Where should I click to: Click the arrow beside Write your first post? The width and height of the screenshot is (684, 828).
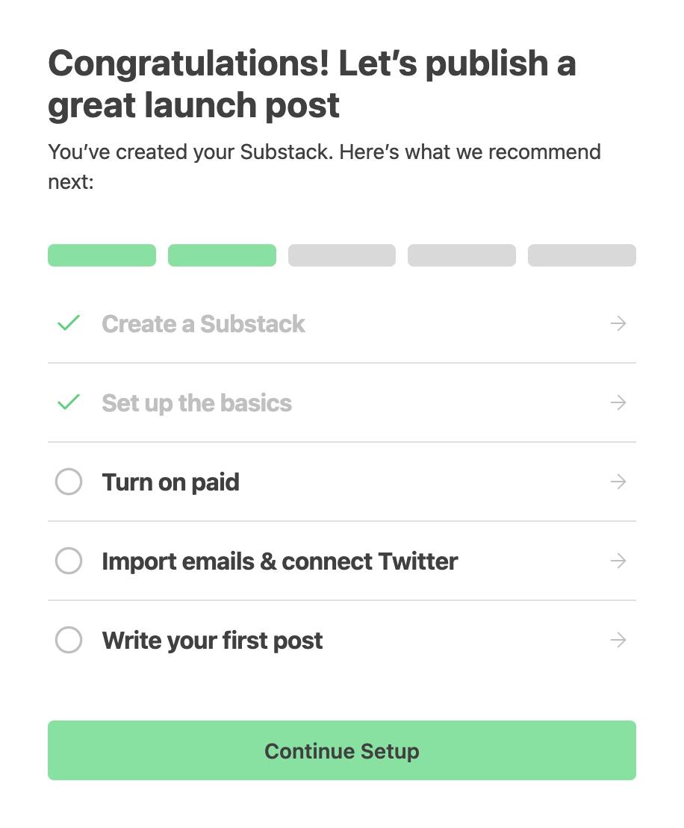tap(618, 640)
